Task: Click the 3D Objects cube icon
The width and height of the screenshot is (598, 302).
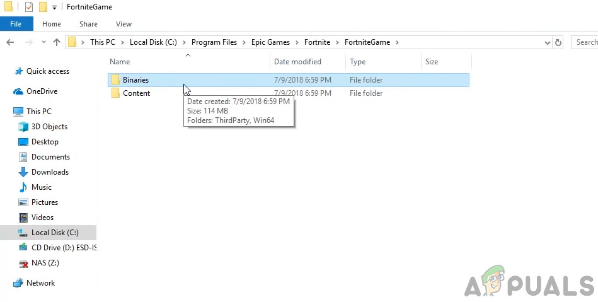Action: (x=23, y=126)
